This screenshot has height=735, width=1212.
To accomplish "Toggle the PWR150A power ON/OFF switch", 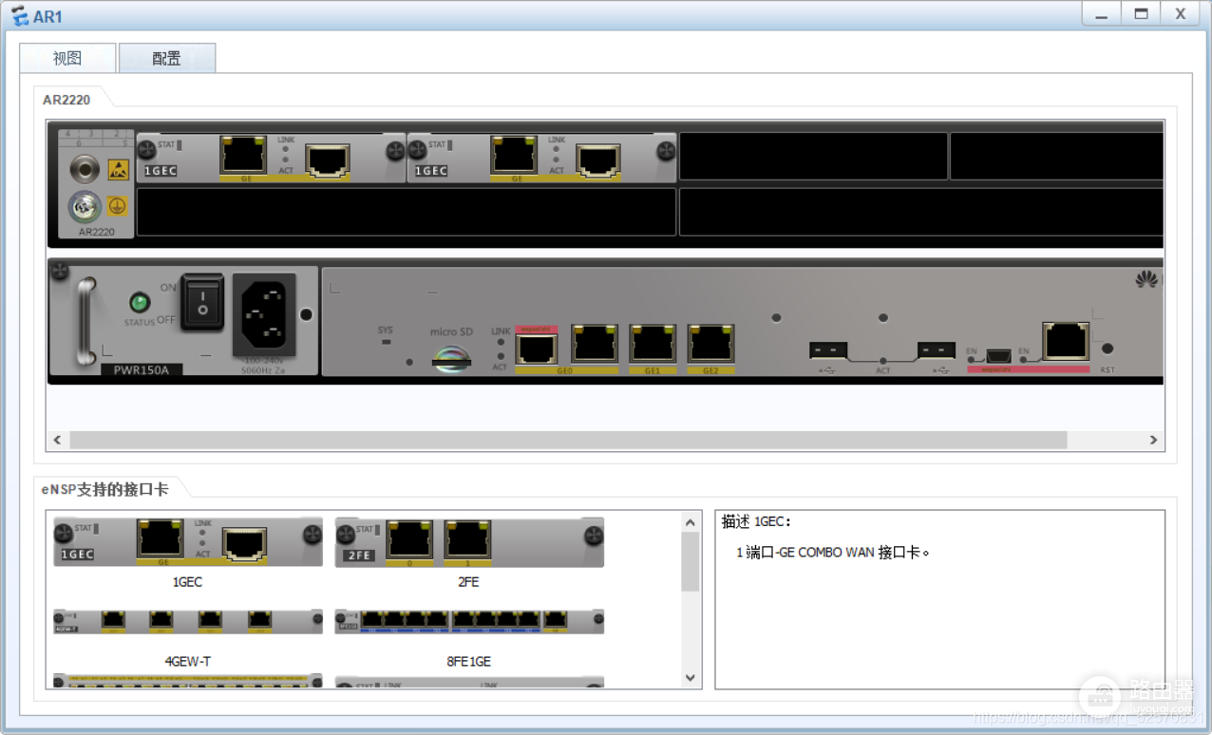I will tap(202, 301).
